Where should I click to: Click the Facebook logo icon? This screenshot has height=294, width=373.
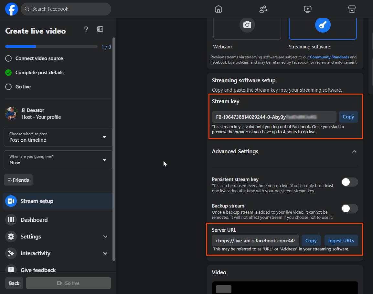[x=12, y=9]
